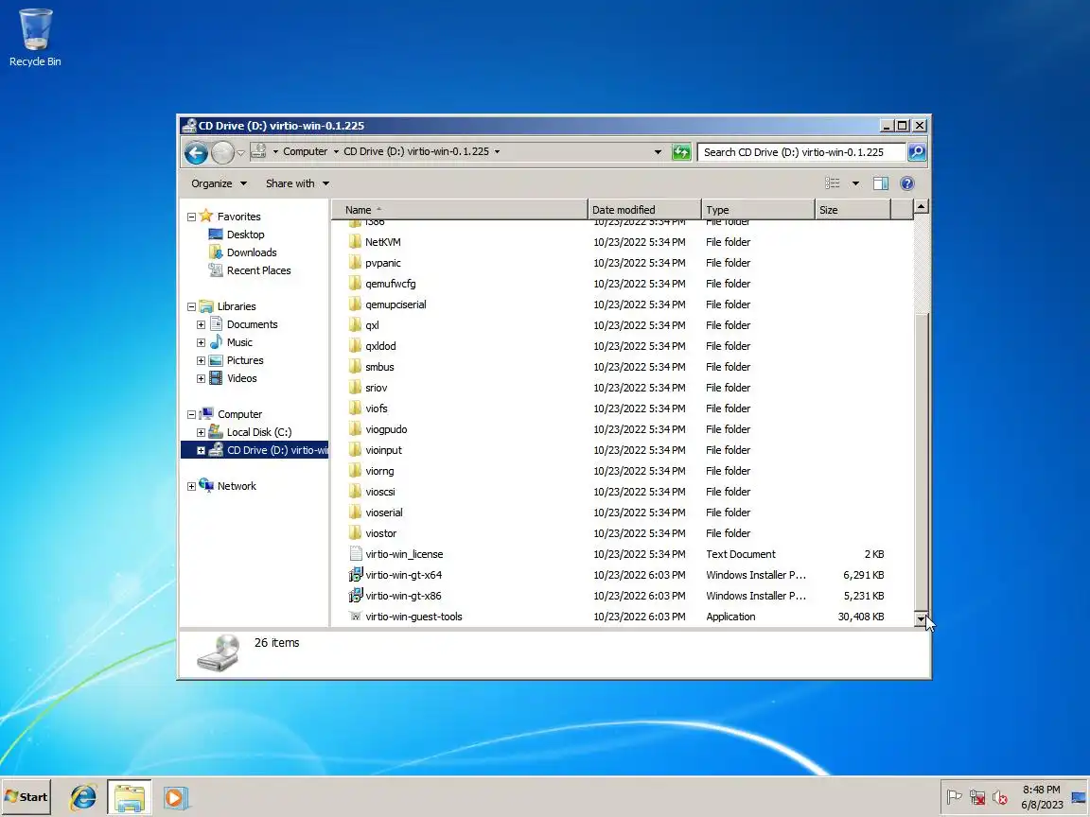Select the vioinput folder name
This screenshot has width=1090, height=817.
tap(384, 450)
